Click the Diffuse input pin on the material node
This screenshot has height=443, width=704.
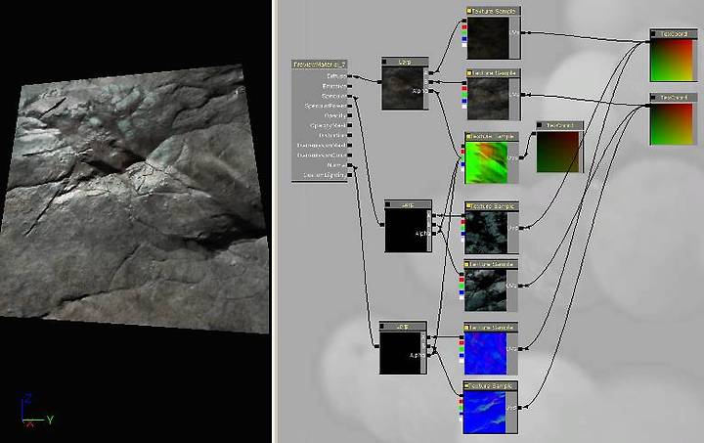click(349, 76)
